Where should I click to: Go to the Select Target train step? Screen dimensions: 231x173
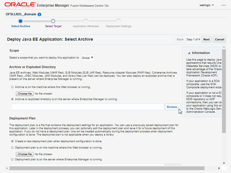[x=53, y=26]
